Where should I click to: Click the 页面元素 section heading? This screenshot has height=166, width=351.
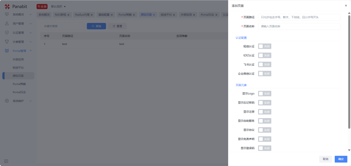(241, 85)
